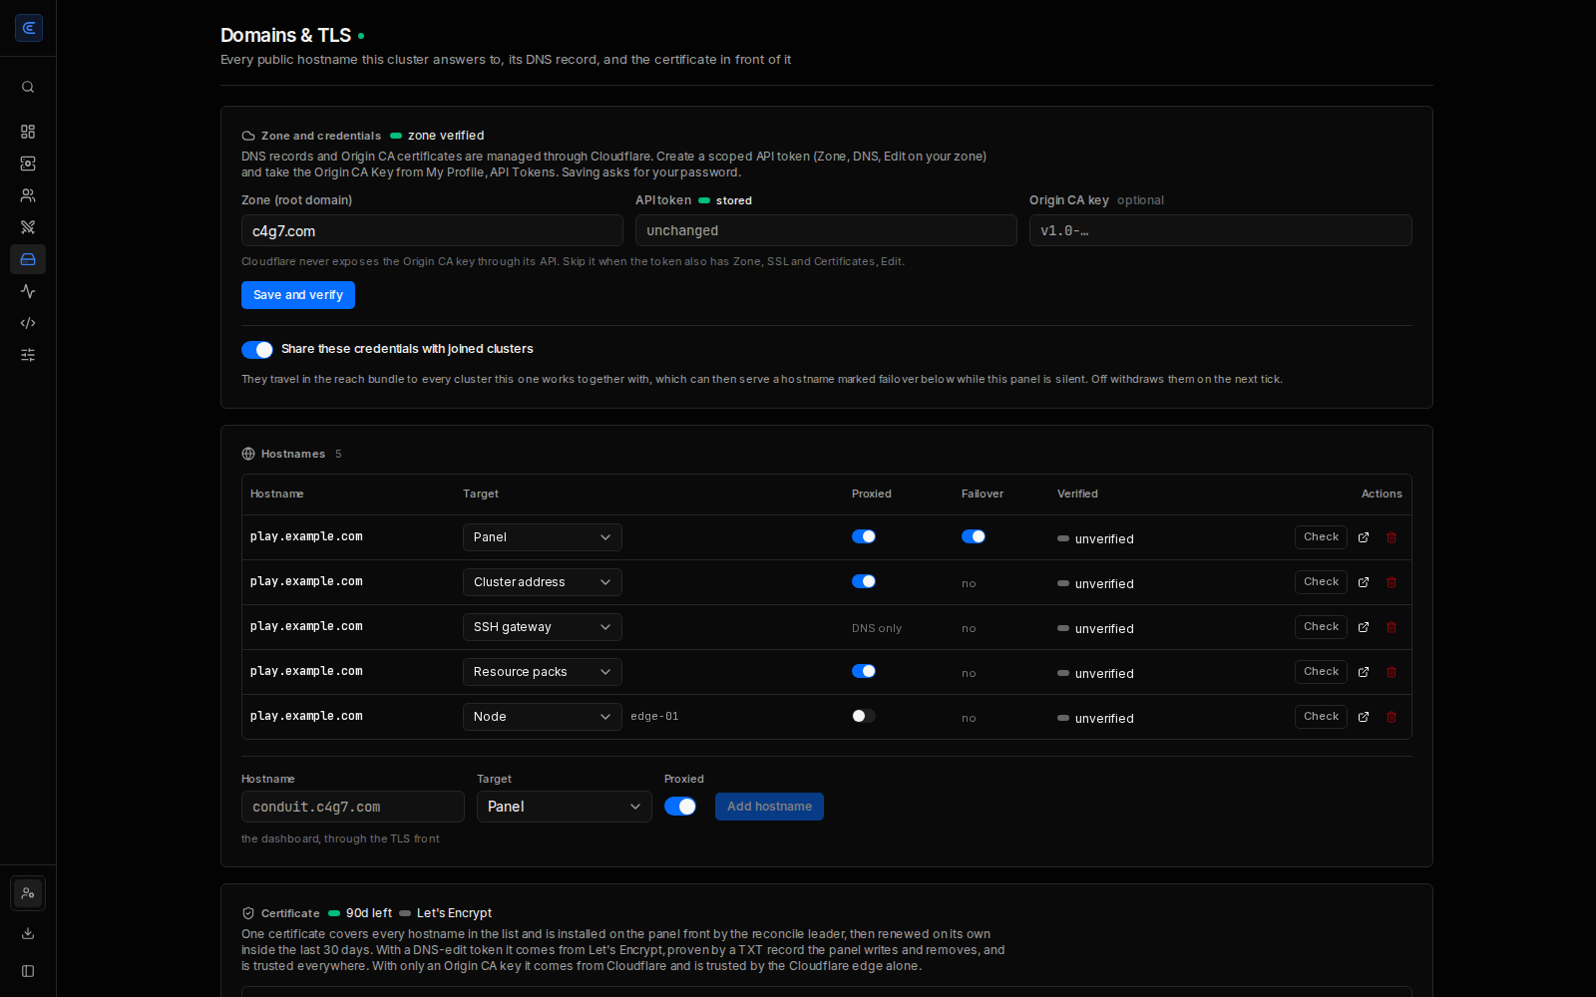Click Add hostname button
The width and height of the screenshot is (1596, 997).
769,807
